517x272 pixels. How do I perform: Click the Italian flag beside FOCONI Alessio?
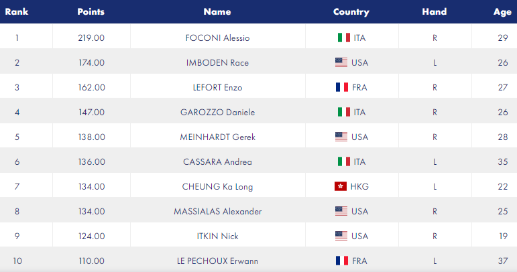(344, 38)
